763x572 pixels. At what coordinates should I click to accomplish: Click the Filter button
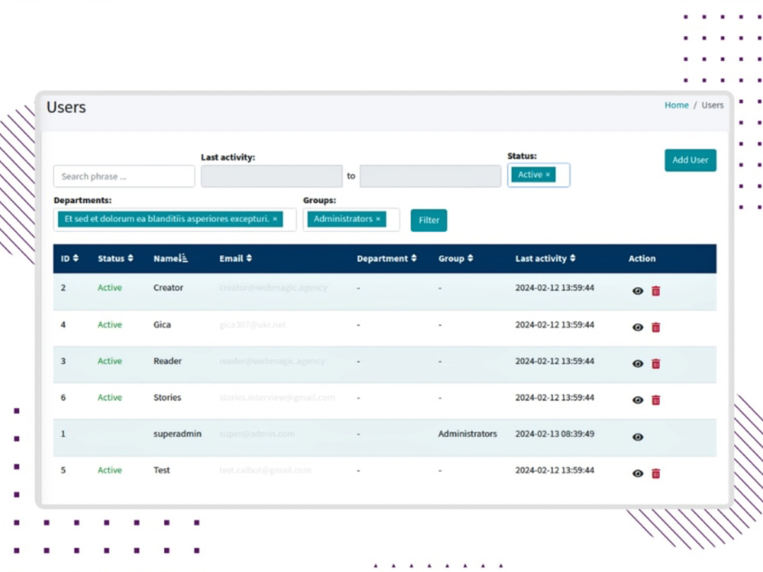(429, 220)
